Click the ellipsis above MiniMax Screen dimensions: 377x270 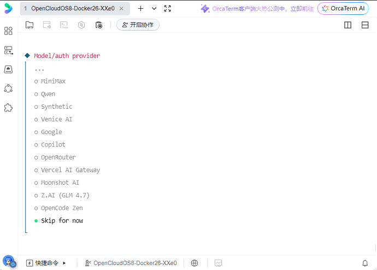click(x=39, y=70)
